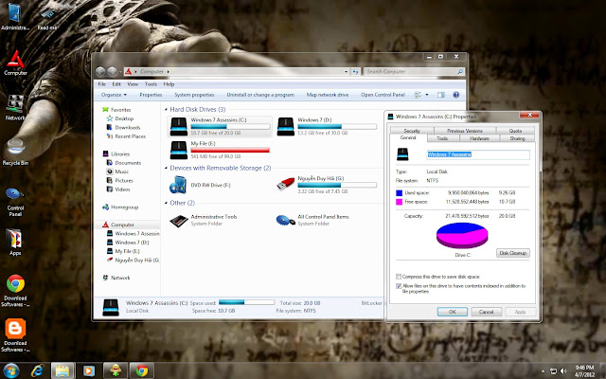
Task: Select the Nguyễn Duy Hải (G:) USB drive icon
Action: 286,185
